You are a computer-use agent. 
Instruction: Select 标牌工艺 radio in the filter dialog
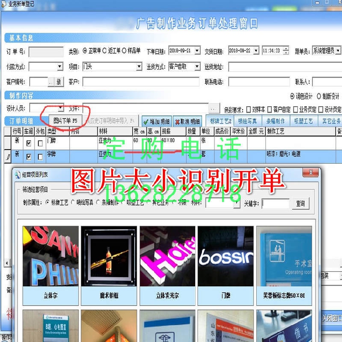[x=47, y=202]
